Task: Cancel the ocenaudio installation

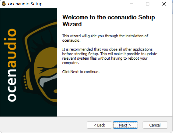Action: [155, 125]
